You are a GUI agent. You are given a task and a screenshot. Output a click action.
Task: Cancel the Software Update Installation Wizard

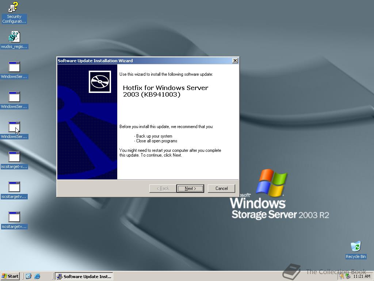[x=221, y=188]
